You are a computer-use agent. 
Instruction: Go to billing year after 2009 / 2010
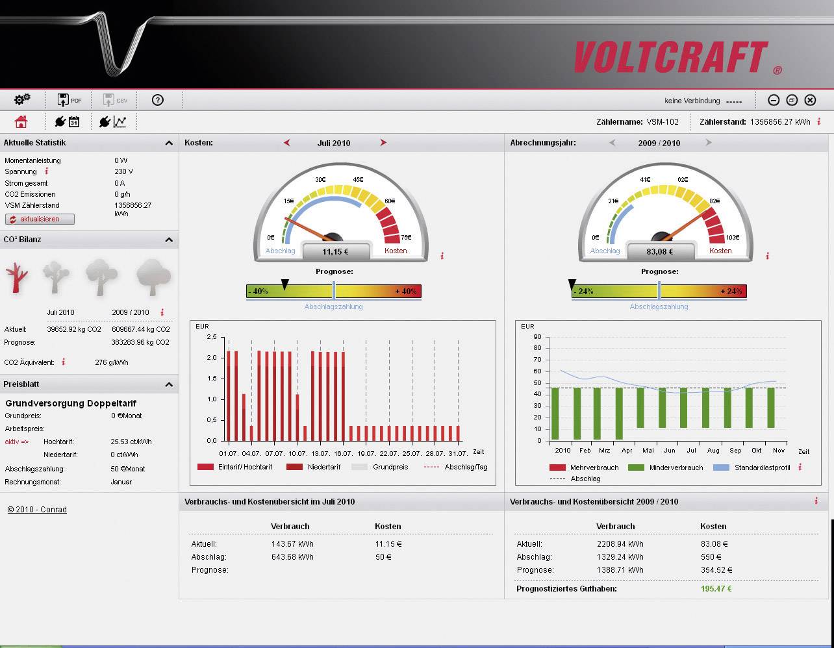tap(709, 143)
